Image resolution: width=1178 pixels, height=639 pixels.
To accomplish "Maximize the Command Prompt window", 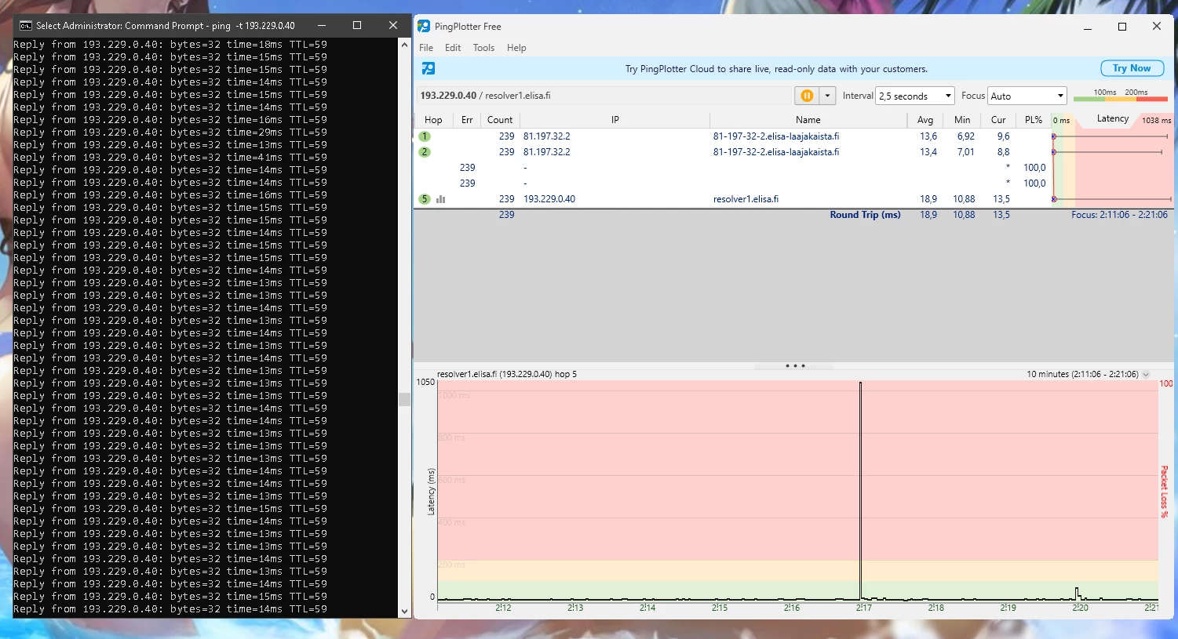I will coord(357,25).
